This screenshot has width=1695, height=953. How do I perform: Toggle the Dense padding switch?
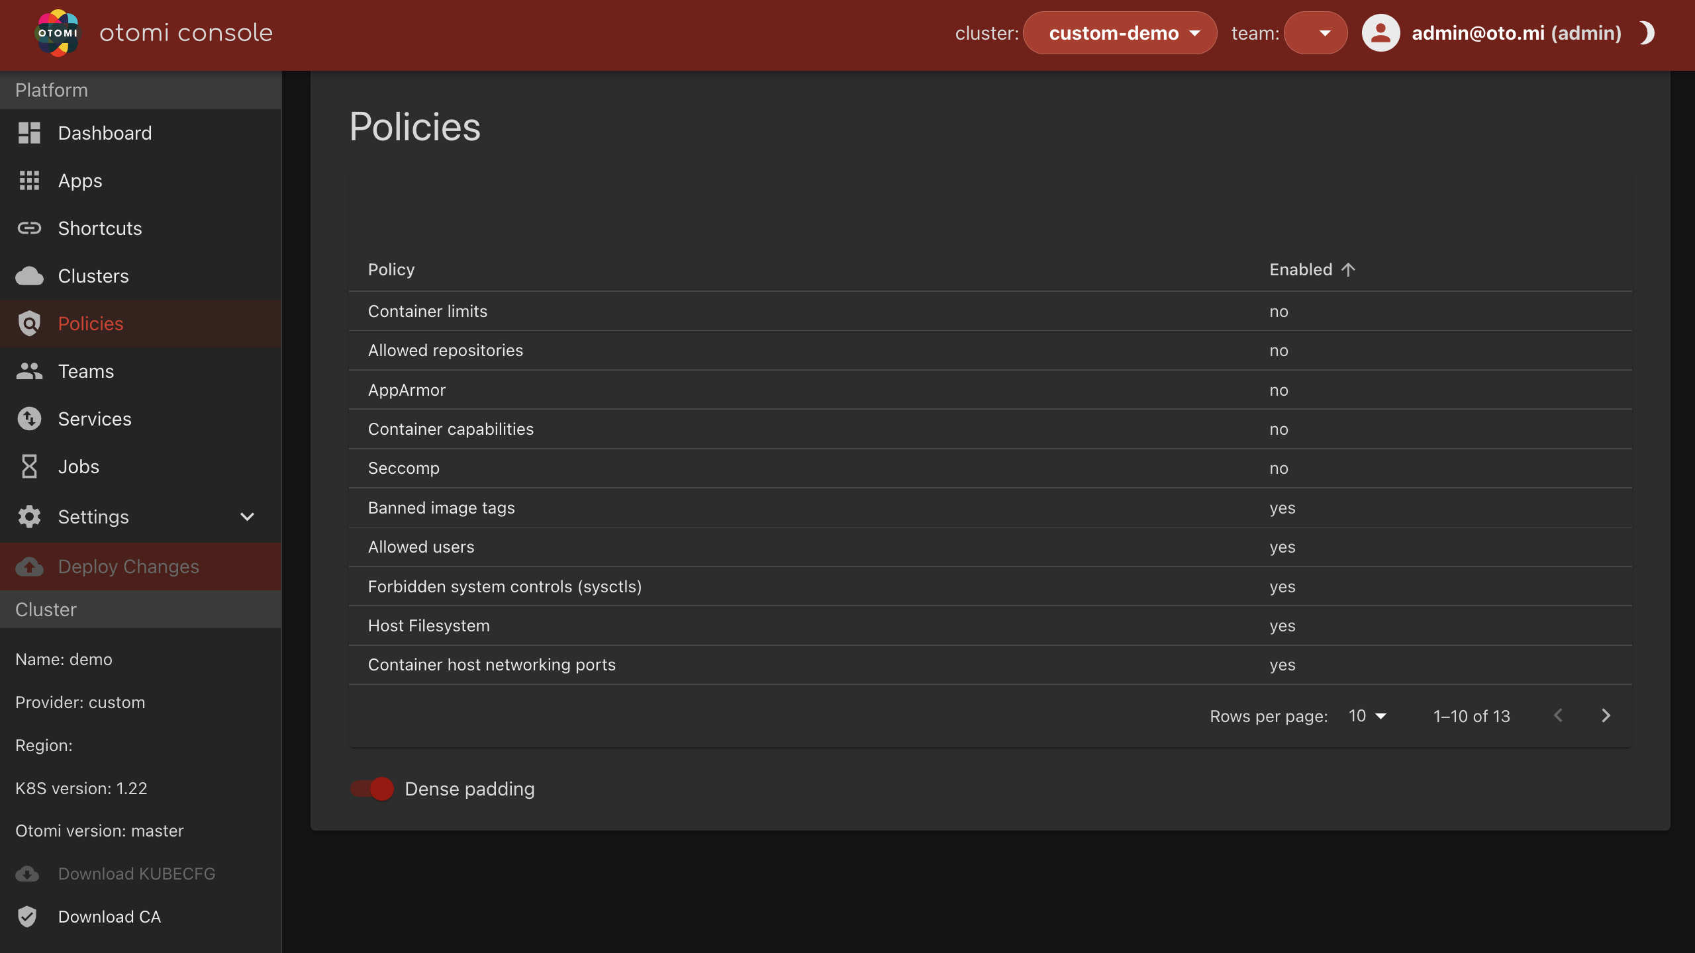372,789
